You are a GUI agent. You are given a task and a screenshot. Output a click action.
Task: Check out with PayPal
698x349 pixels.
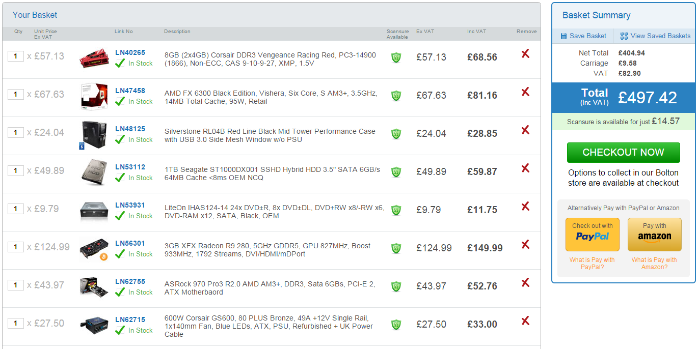pos(593,235)
